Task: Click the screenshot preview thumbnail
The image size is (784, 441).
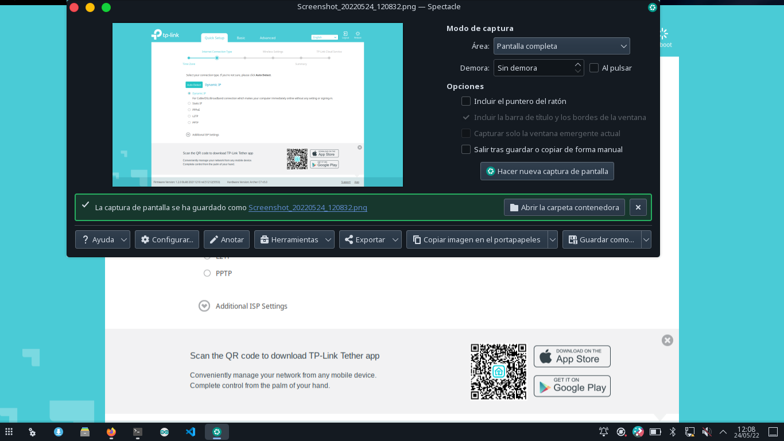Action: 258,105
